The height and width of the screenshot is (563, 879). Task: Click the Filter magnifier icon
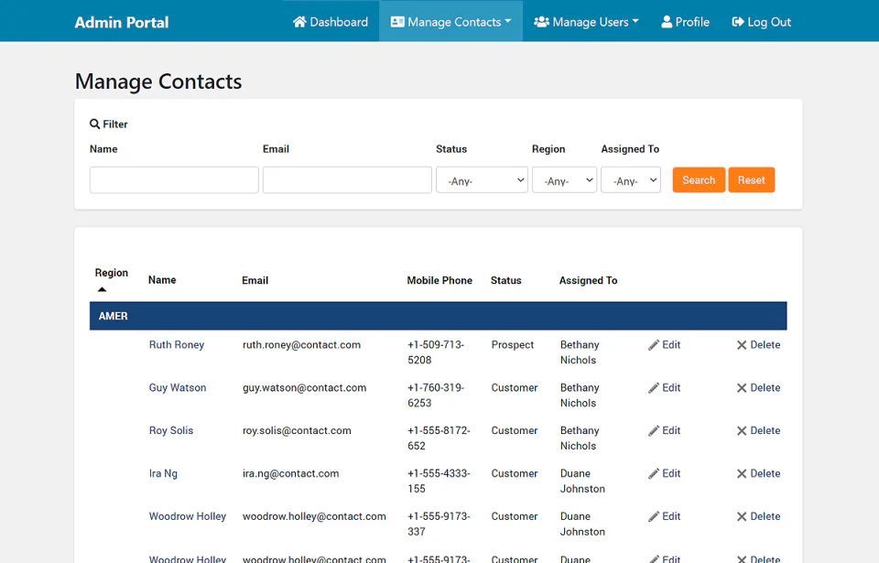coord(94,124)
